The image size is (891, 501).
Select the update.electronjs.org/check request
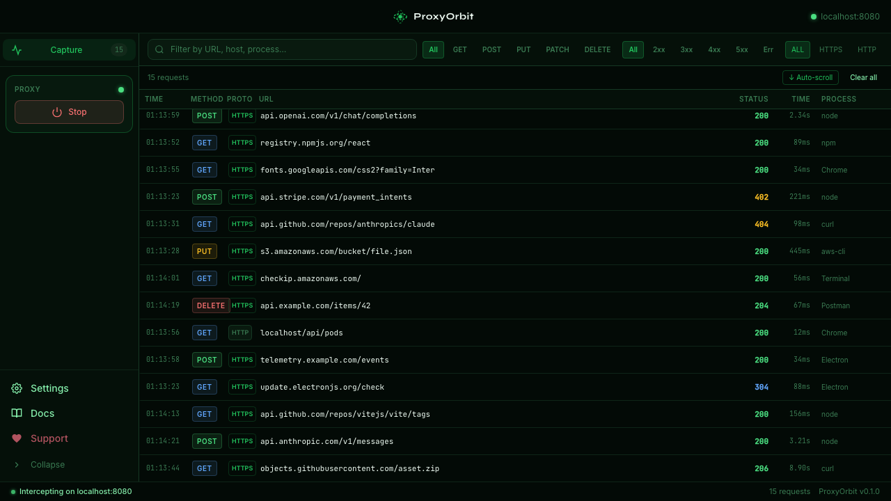tap(515, 387)
